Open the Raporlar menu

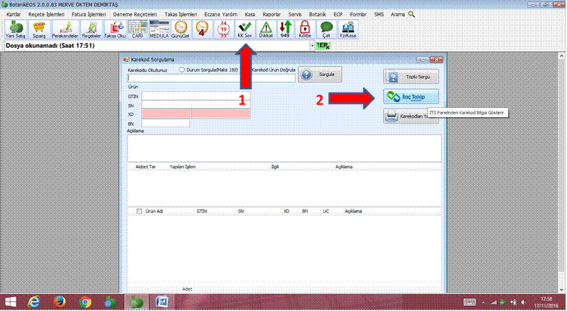271,13
